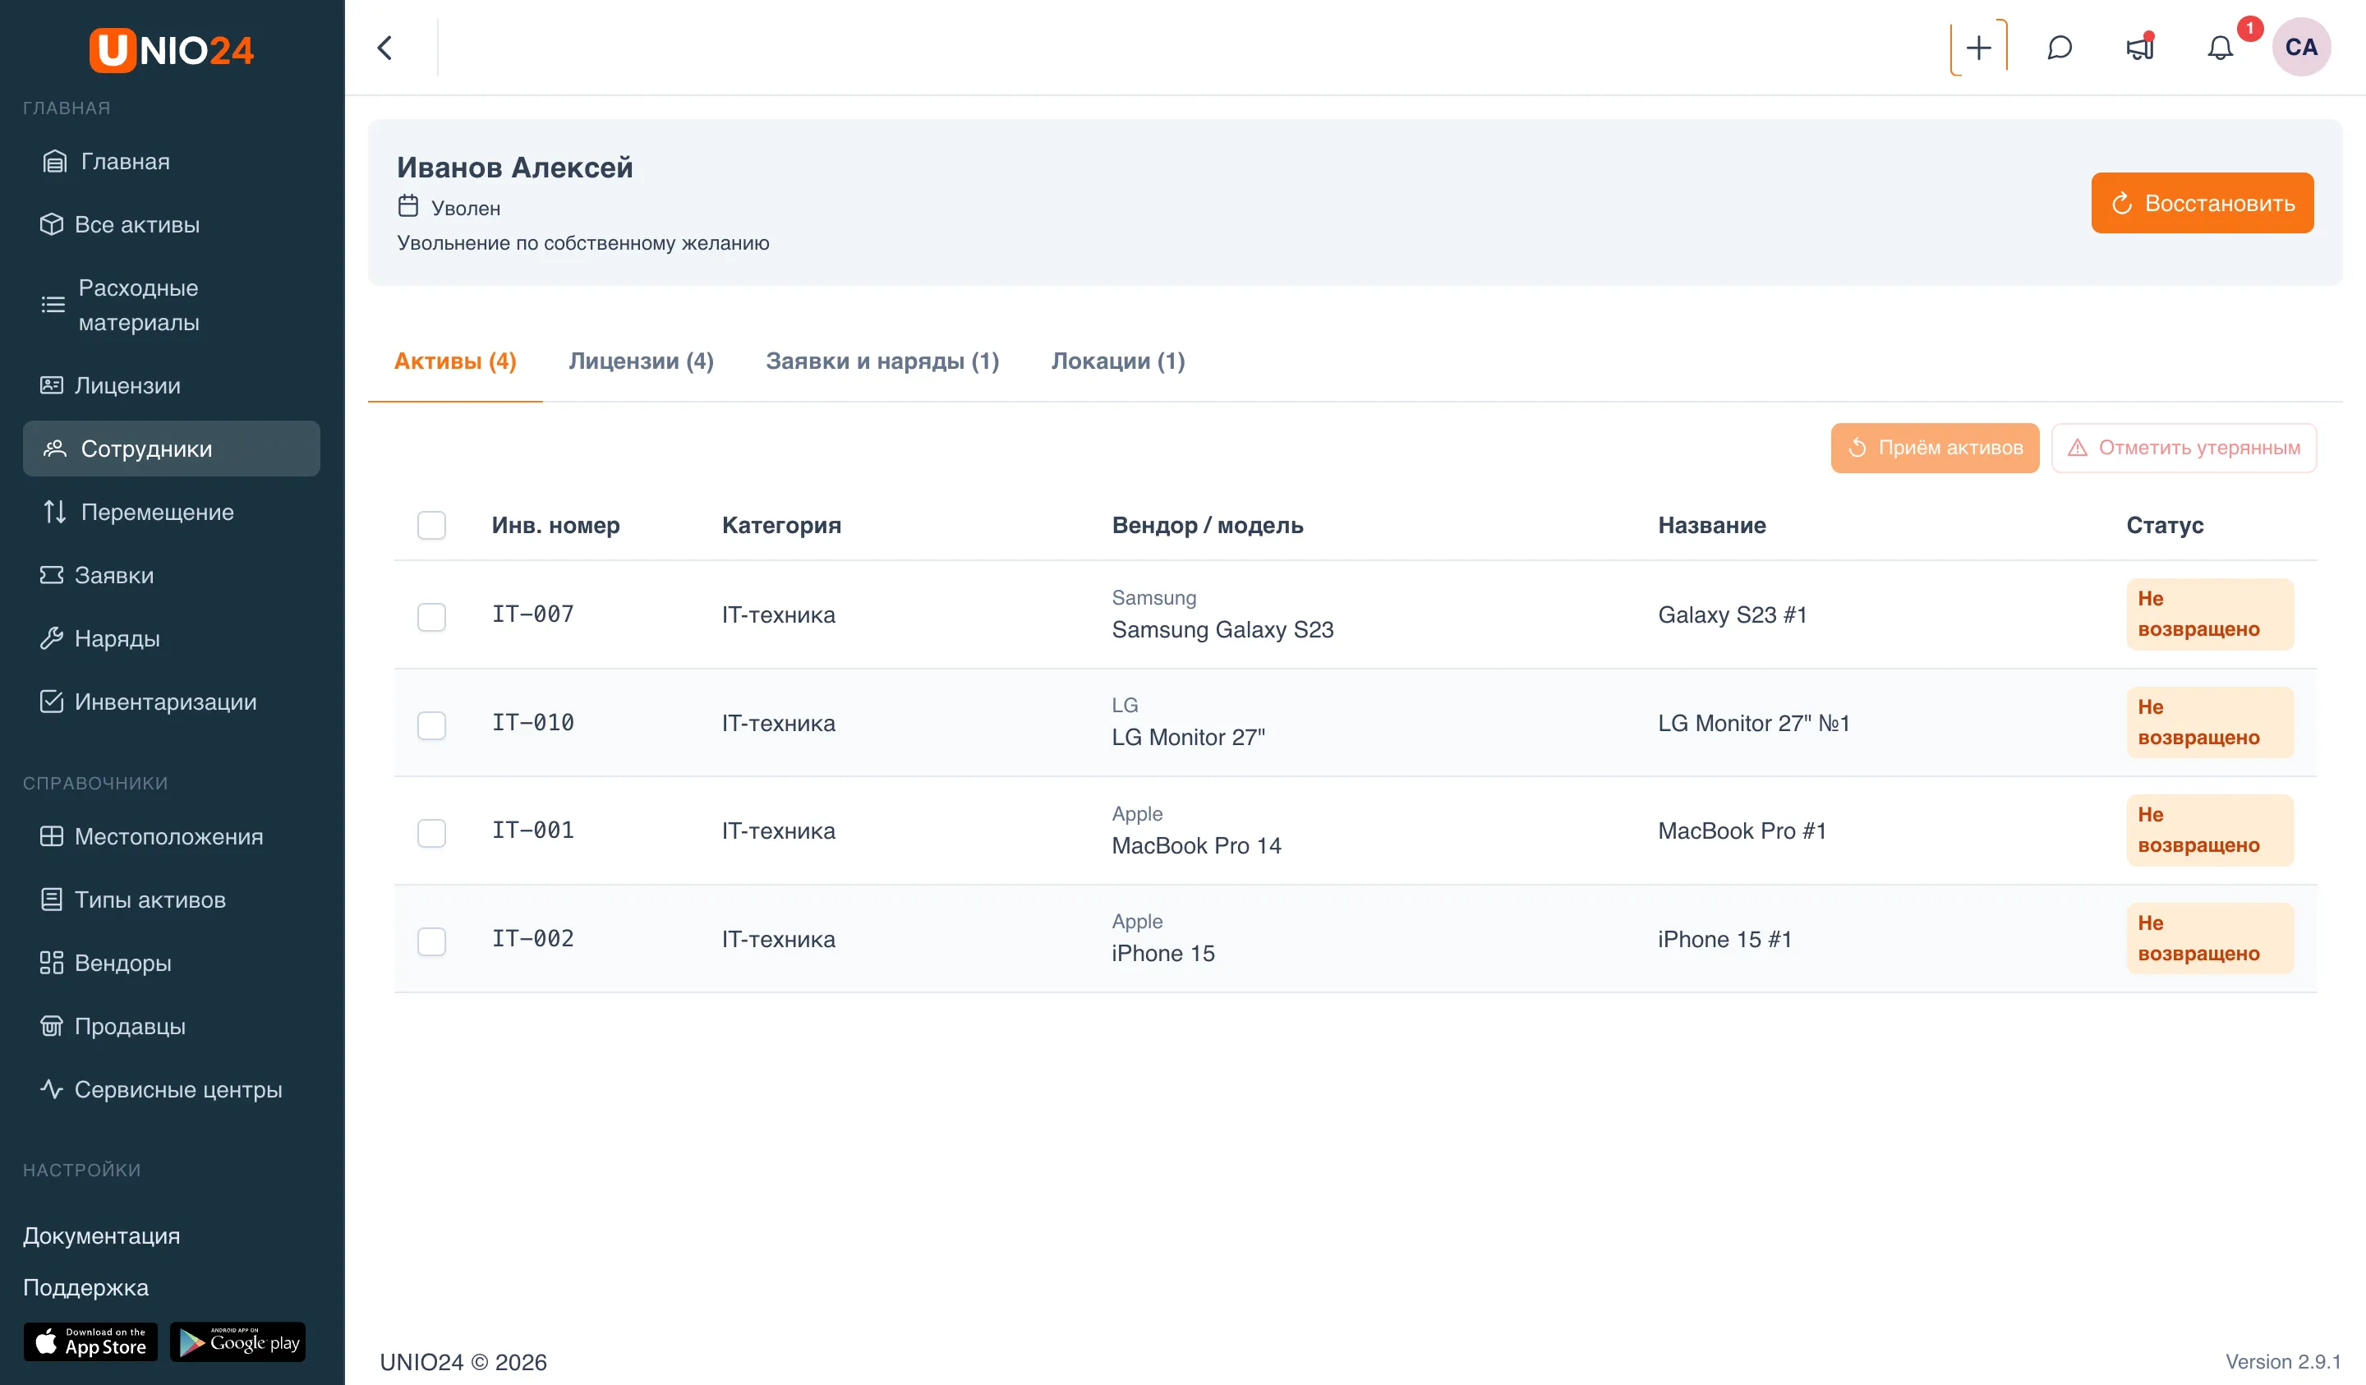Click the Не возвращено status of IT-010
This screenshot has width=2366, height=1385.
coord(2209,722)
